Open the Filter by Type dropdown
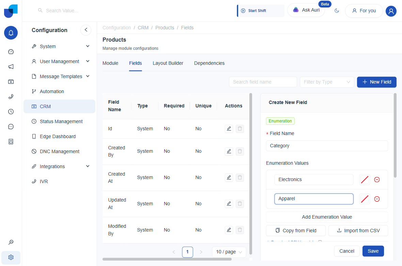The width and height of the screenshot is (402, 266). [x=327, y=82]
